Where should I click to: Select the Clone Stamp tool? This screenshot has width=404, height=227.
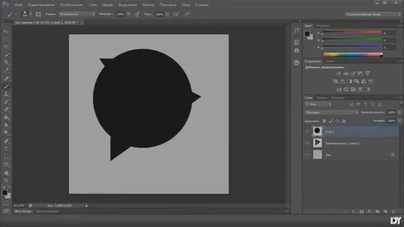pos(6,94)
